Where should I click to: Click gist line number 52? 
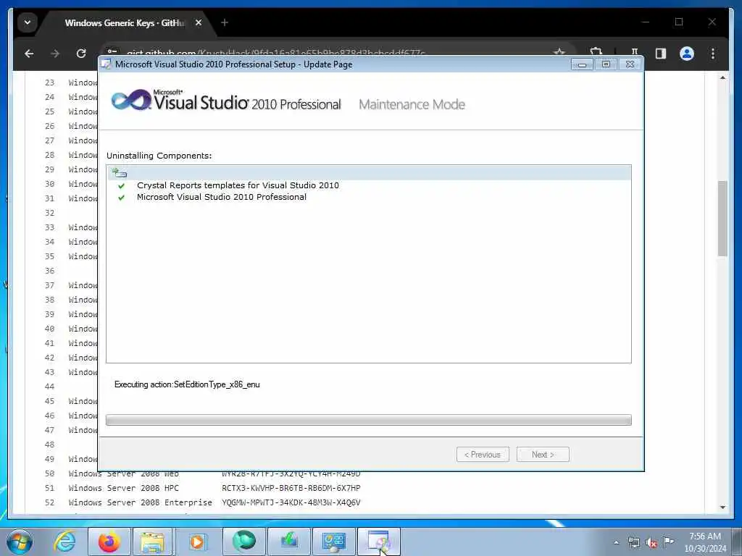point(50,502)
